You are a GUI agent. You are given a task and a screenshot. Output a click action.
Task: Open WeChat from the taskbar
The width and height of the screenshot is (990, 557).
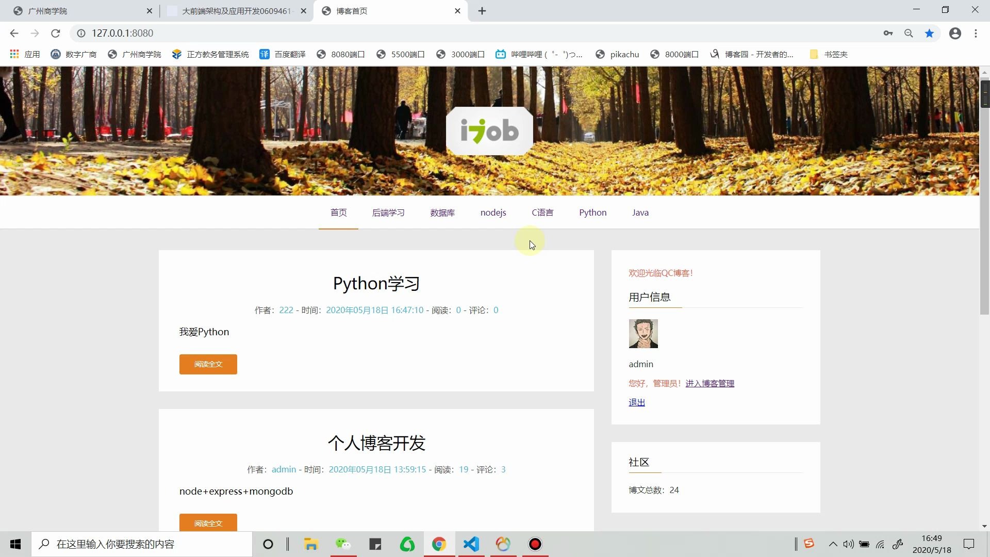(343, 544)
